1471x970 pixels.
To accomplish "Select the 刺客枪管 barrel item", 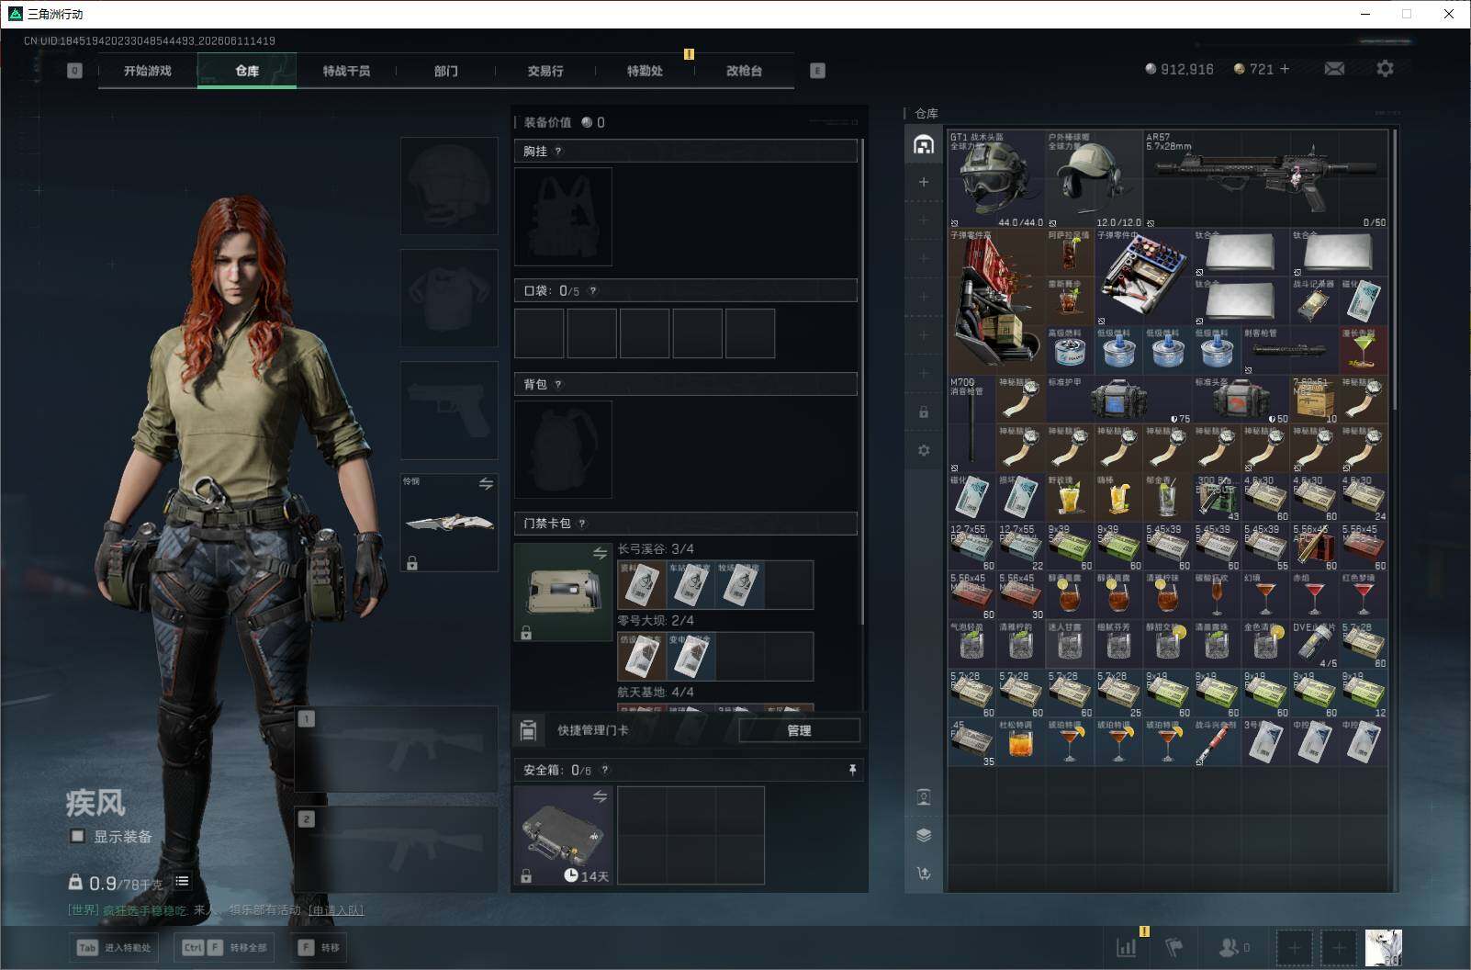I will [x=1290, y=351].
